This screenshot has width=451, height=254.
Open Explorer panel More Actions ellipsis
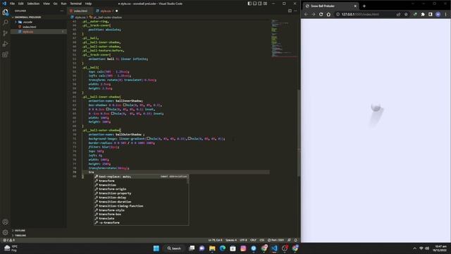(62, 11)
